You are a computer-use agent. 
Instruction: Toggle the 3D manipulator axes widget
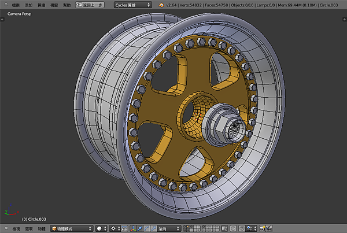tap(133, 228)
